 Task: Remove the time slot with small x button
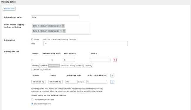[112, 82]
